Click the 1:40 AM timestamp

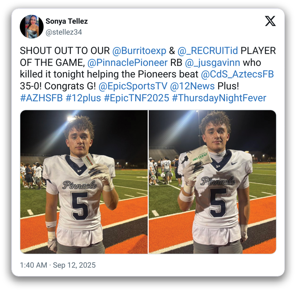[x=33, y=265]
